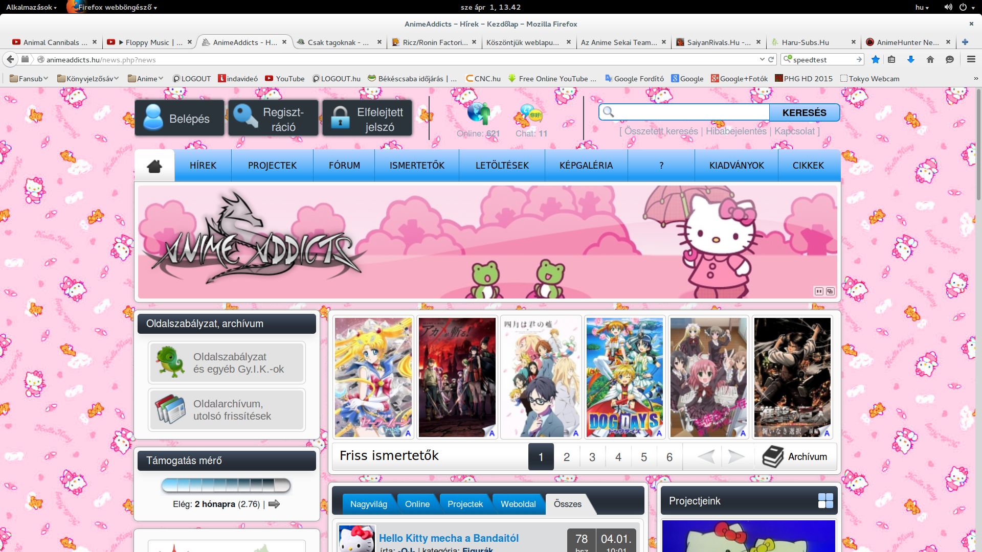Open the Online users globe icon
Viewport: 982px width, 552px height.
point(478,113)
